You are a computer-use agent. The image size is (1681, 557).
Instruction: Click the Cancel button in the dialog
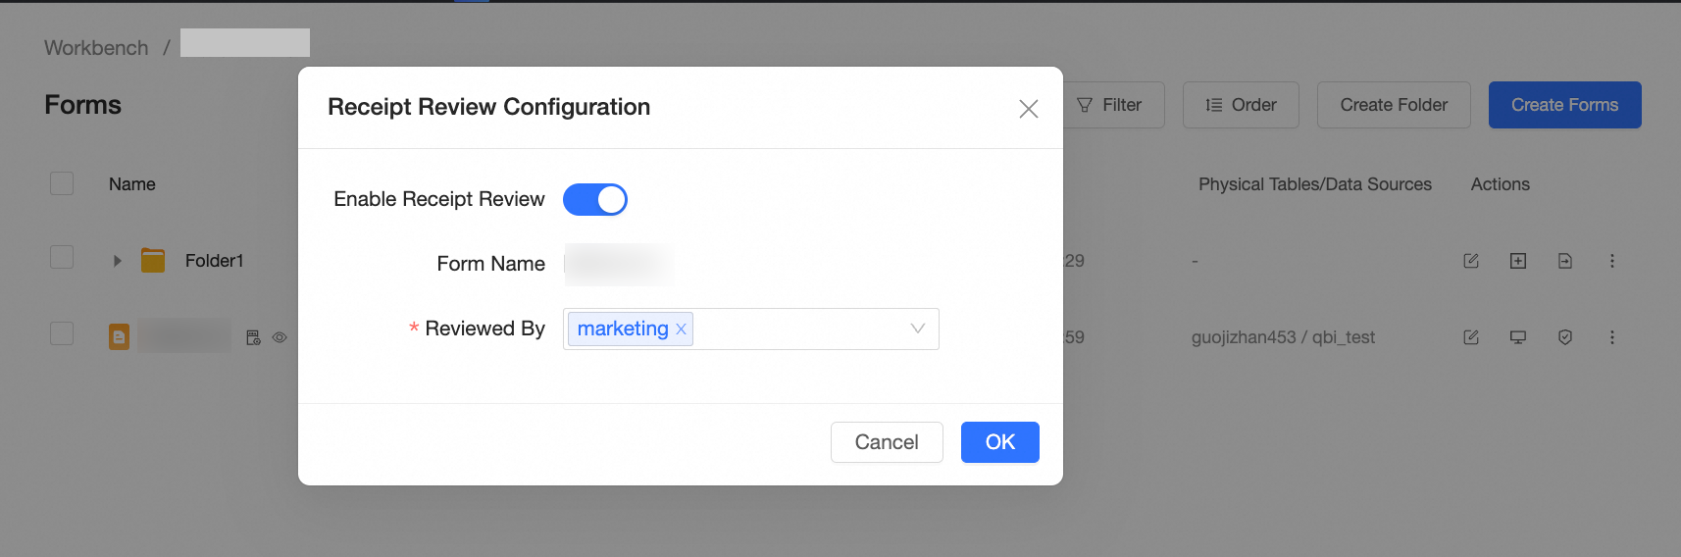(x=887, y=442)
